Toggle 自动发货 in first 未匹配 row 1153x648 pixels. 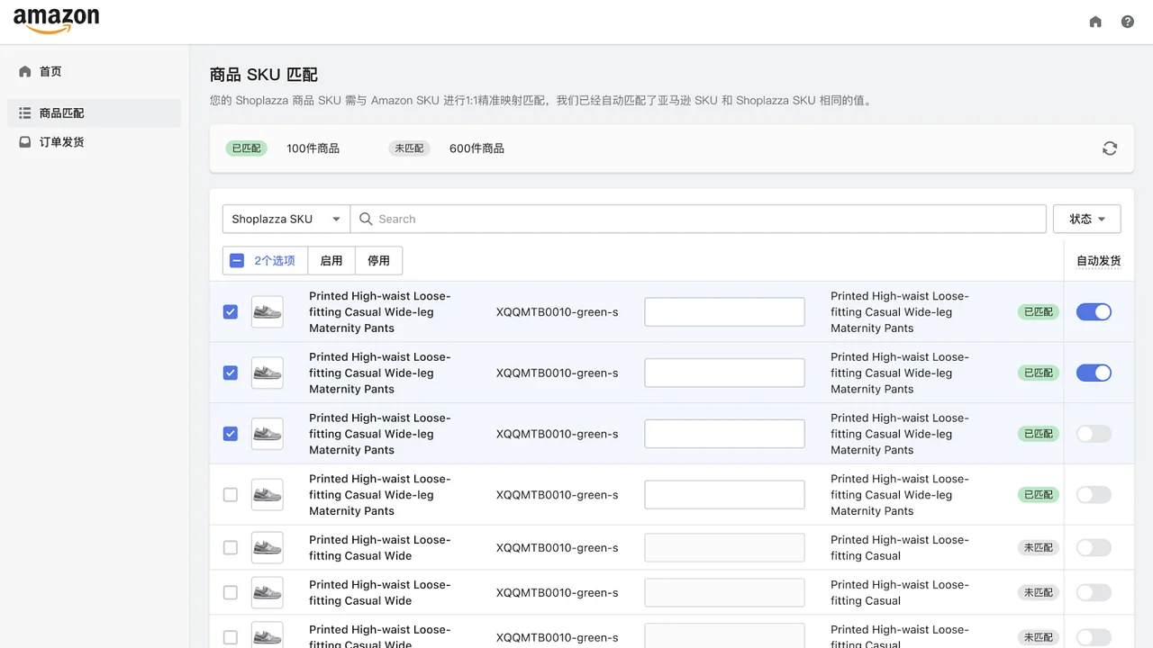pos(1094,547)
